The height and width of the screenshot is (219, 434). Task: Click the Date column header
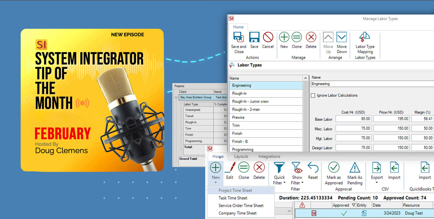[387, 205]
